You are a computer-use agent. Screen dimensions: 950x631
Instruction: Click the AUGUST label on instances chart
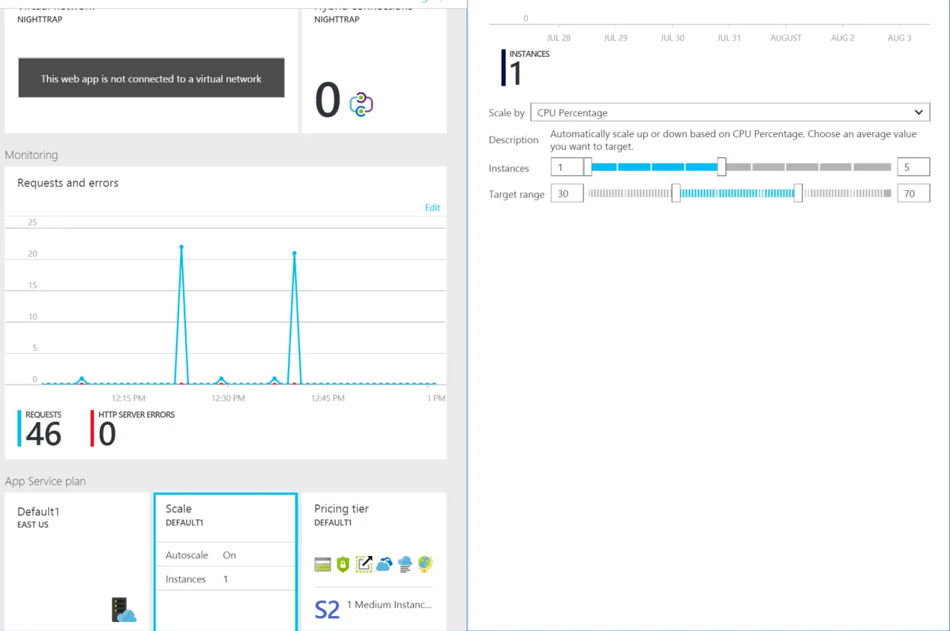tap(786, 37)
